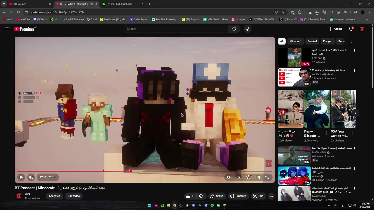
Task: Open the Eyad Zaki live video thumbnail
Action: (x=294, y=57)
